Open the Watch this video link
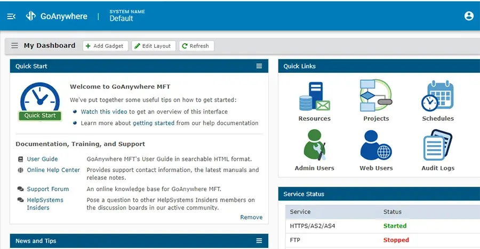480x249 pixels. (104, 112)
